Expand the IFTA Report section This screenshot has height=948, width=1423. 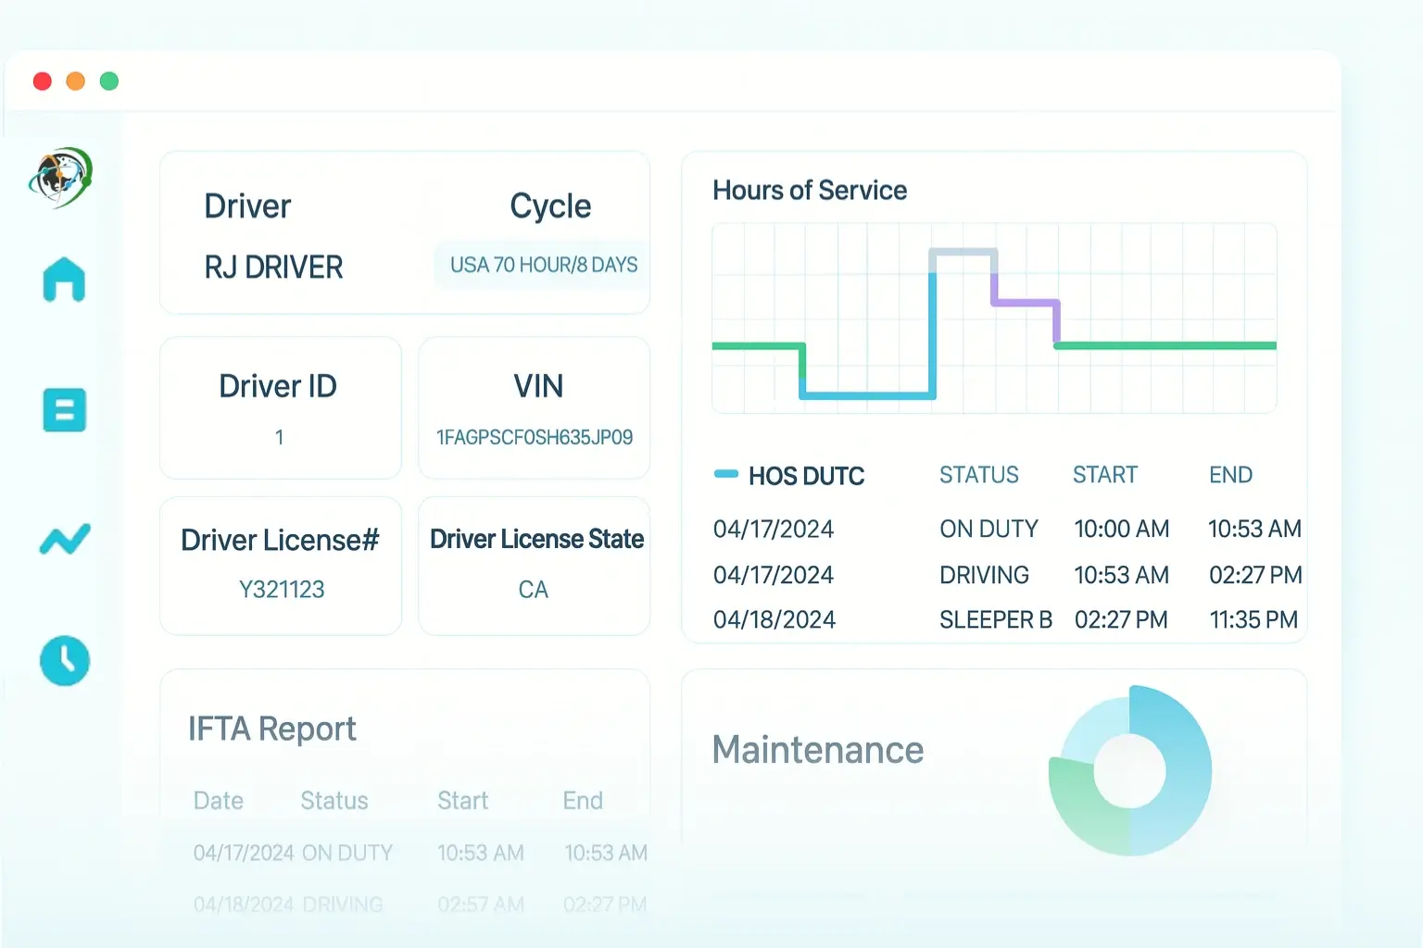coord(272,730)
